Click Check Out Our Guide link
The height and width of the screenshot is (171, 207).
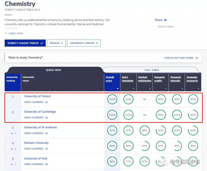pos(181,58)
